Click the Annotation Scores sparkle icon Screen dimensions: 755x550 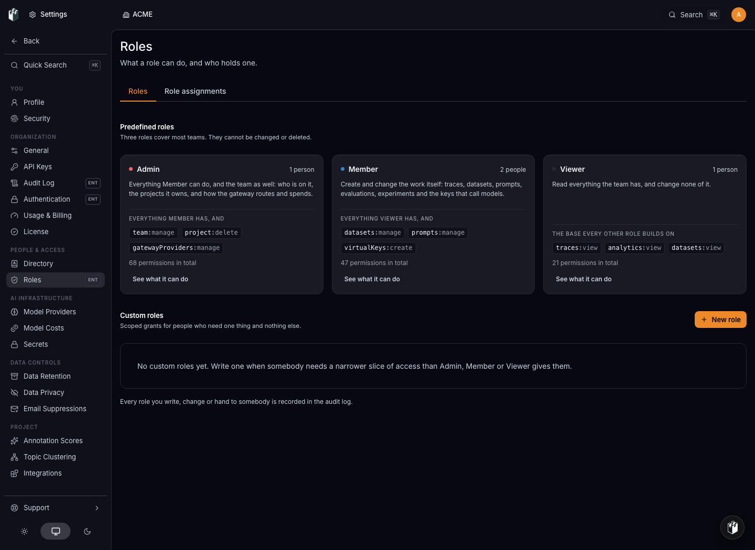point(15,441)
